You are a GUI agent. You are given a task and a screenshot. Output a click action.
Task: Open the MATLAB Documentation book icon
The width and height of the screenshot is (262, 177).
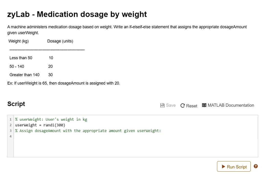click(x=204, y=105)
